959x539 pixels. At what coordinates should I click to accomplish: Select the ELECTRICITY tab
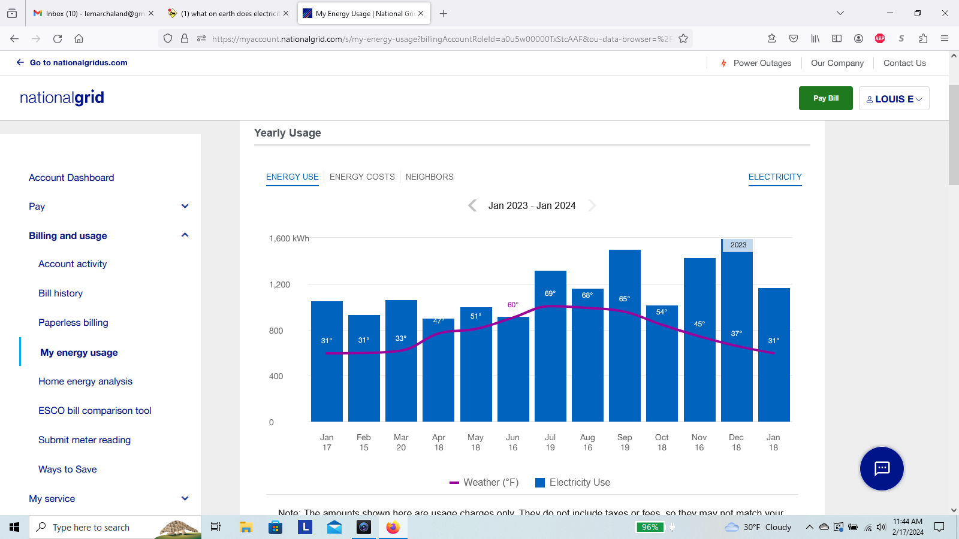(x=775, y=177)
